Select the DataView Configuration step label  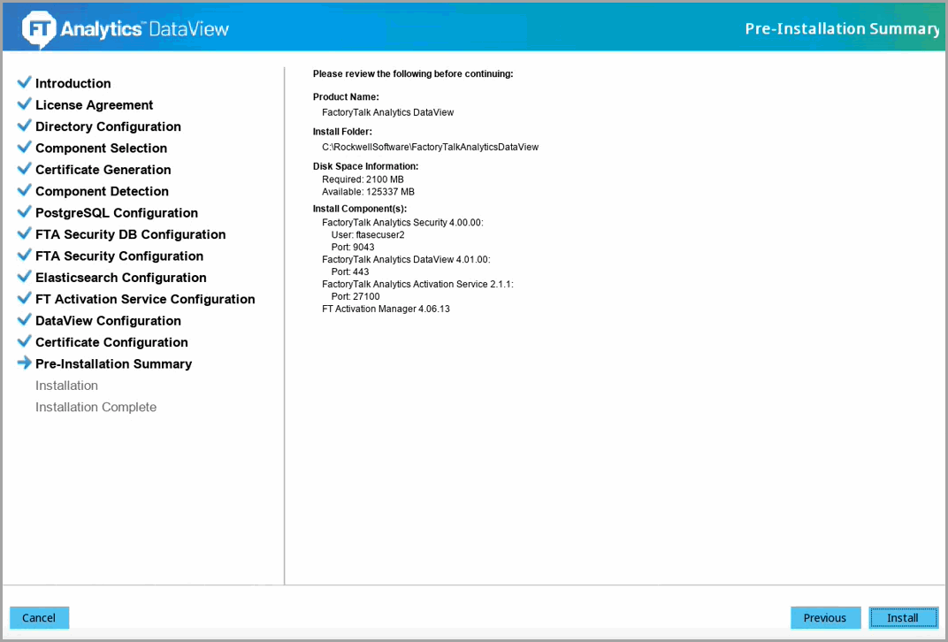click(x=108, y=321)
